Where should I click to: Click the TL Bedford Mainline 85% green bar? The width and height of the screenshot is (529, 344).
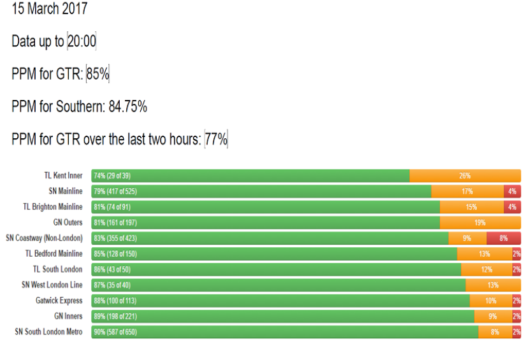coord(274,254)
